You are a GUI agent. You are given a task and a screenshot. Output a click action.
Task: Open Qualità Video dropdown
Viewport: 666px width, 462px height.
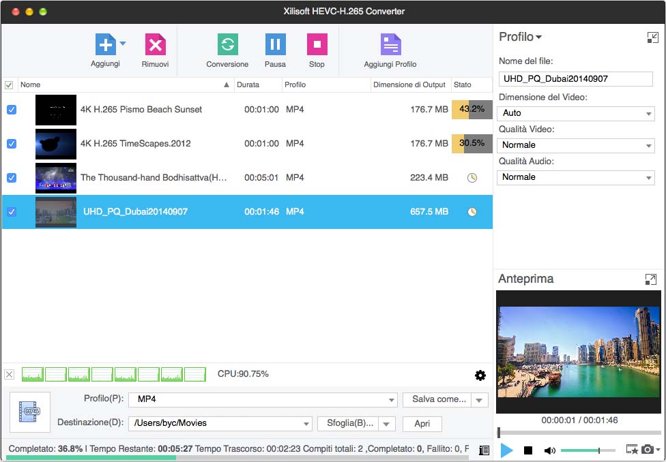coord(575,145)
